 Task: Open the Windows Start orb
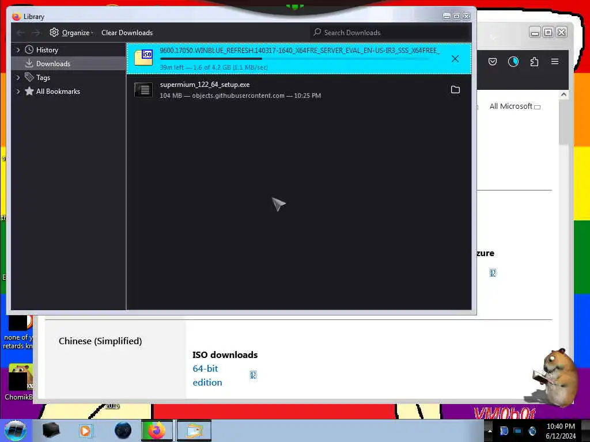click(x=16, y=430)
